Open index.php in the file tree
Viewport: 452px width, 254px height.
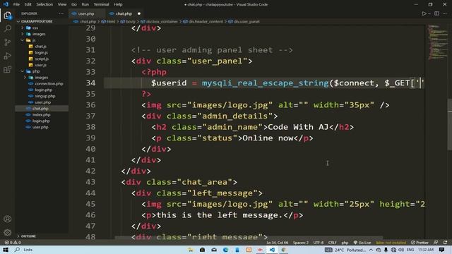click(x=41, y=114)
